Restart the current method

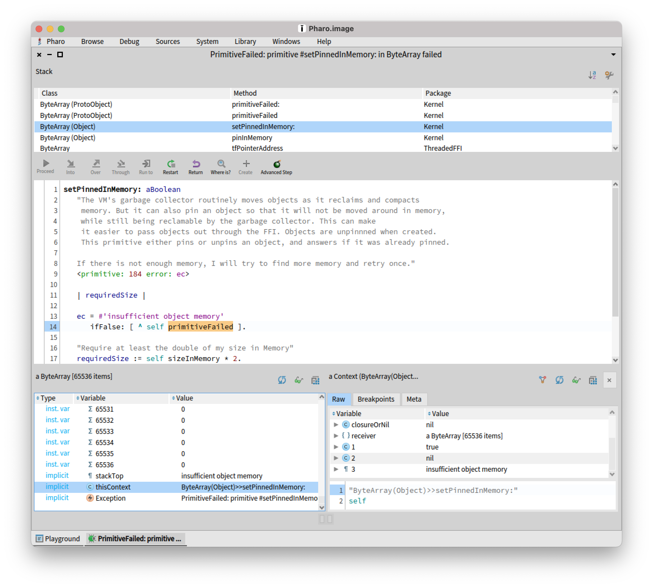tap(170, 163)
